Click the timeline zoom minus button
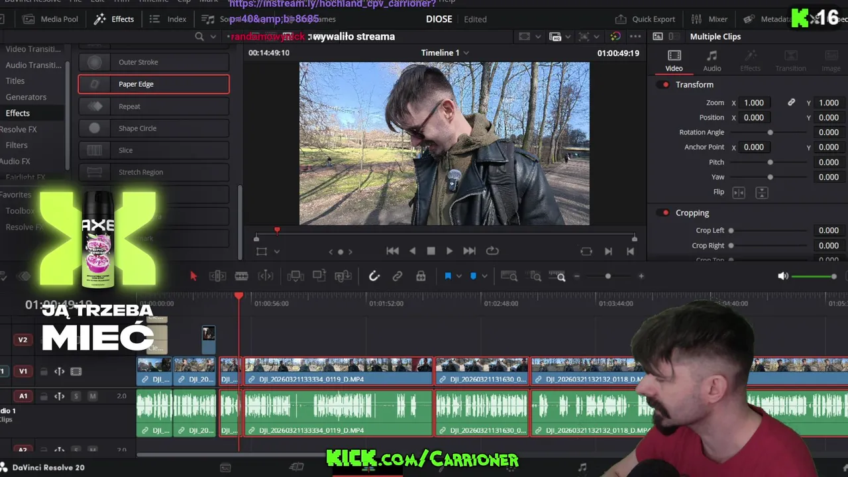 click(x=577, y=276)
